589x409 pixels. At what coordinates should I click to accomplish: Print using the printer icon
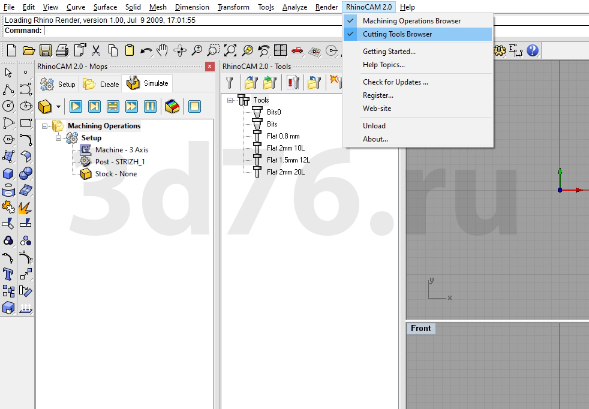tap(62, 50)
